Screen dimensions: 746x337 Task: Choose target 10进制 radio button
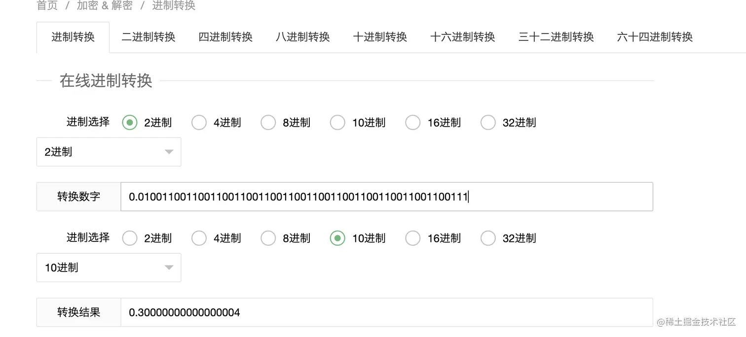click(x=337, y=238)
